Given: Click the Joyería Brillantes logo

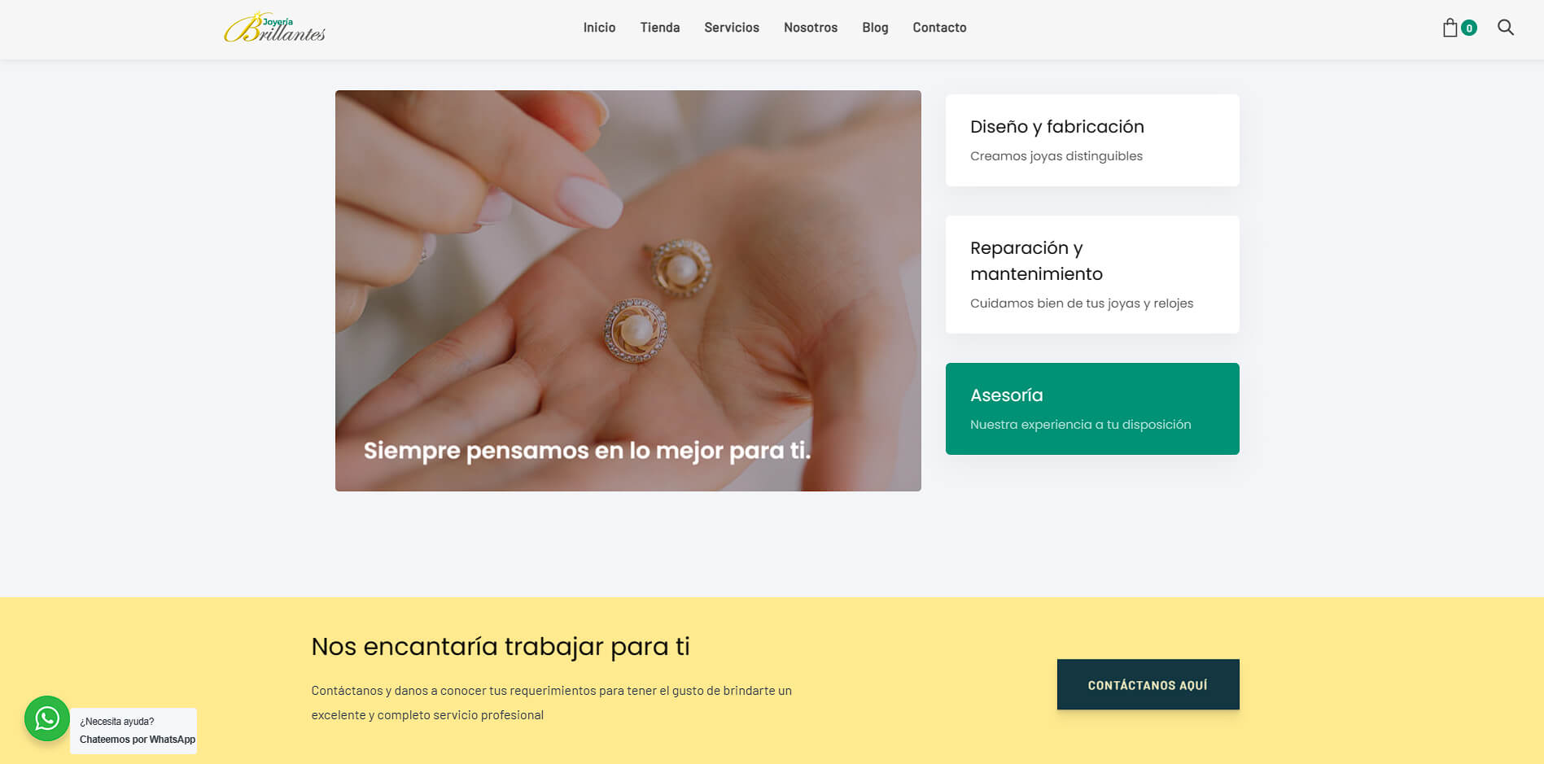Looking at the screenshot, I should 275,28.
